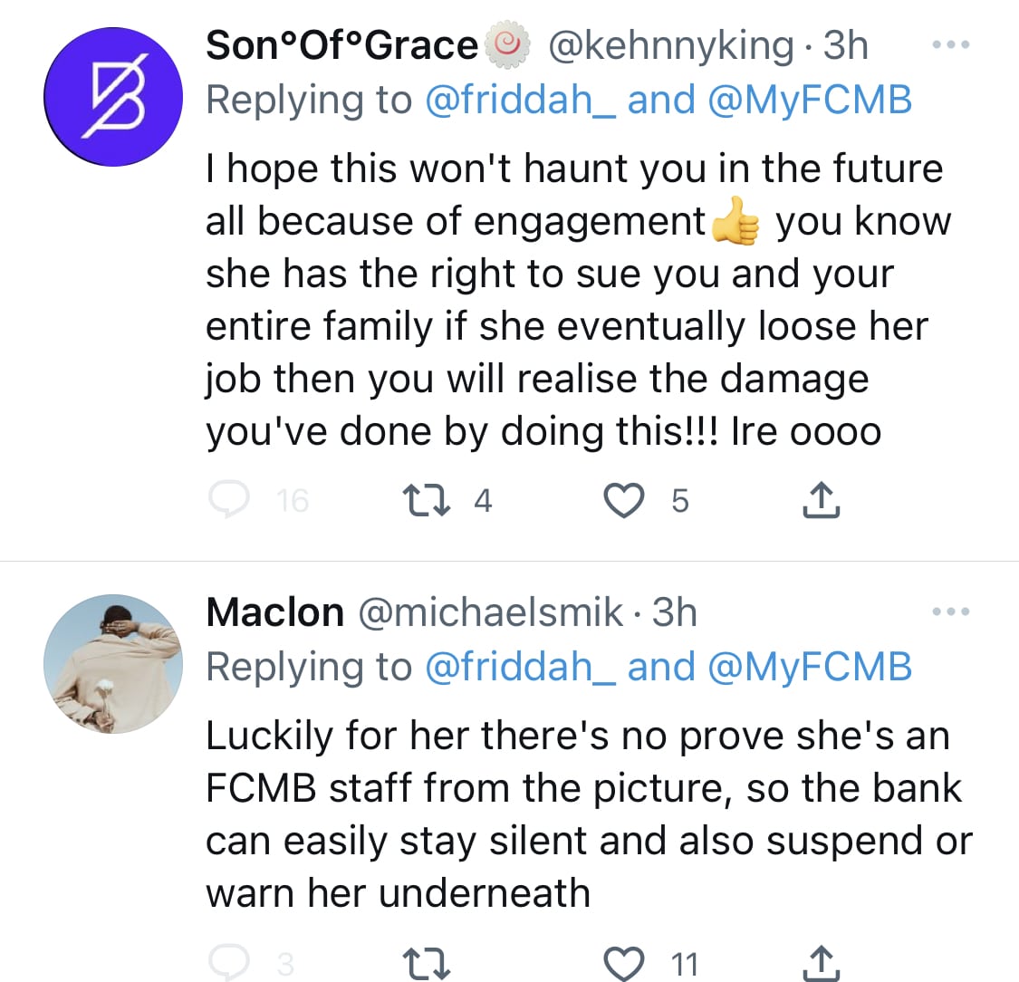
Task: View Son°Of°Grace display name profile
Action: pyautogui.click(x=342, y=45)
